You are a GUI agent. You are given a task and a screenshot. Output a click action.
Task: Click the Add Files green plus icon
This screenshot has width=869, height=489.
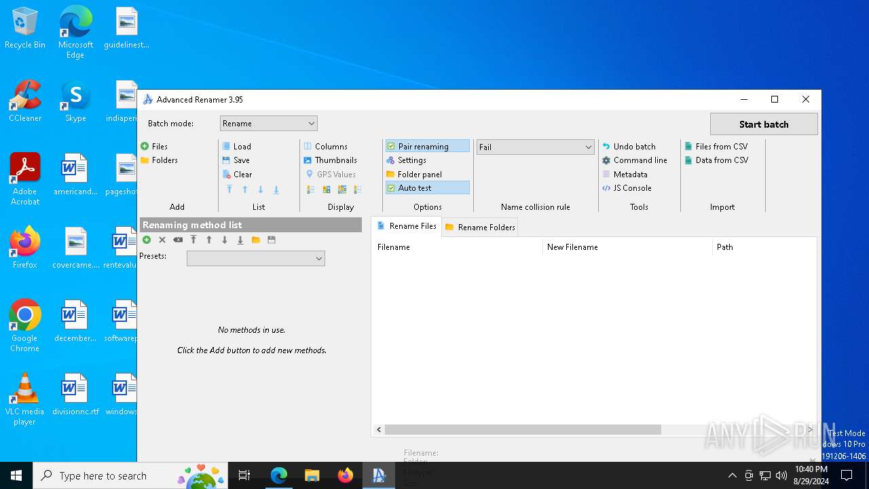pyautogui.click(x=145, y=147)
